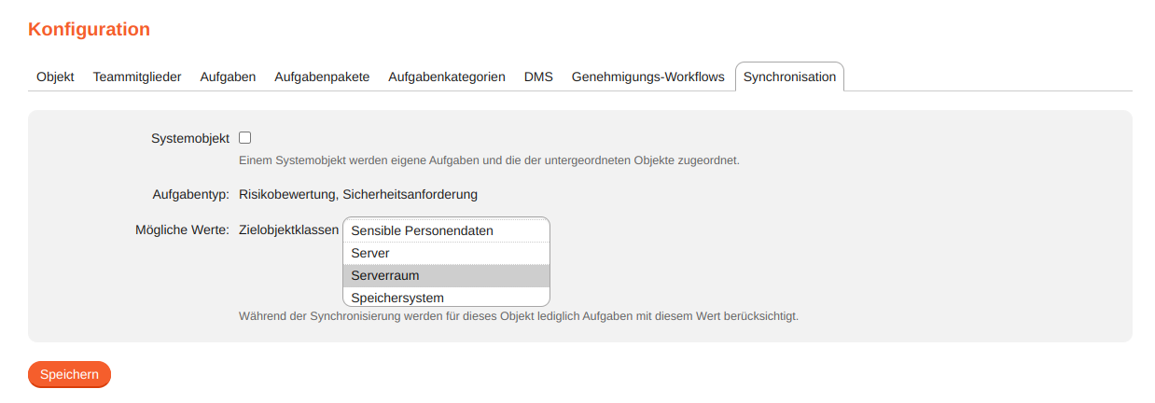The image size is (1155, 403).
Task: Go to the Aufgaben tab
Action: click(x=228, y=76)
